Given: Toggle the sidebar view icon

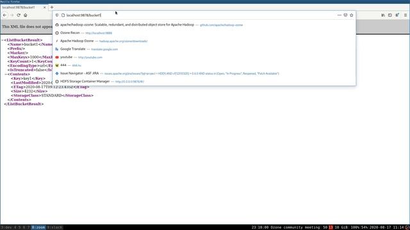Looking at the screenshot, I should coord(390,15).
